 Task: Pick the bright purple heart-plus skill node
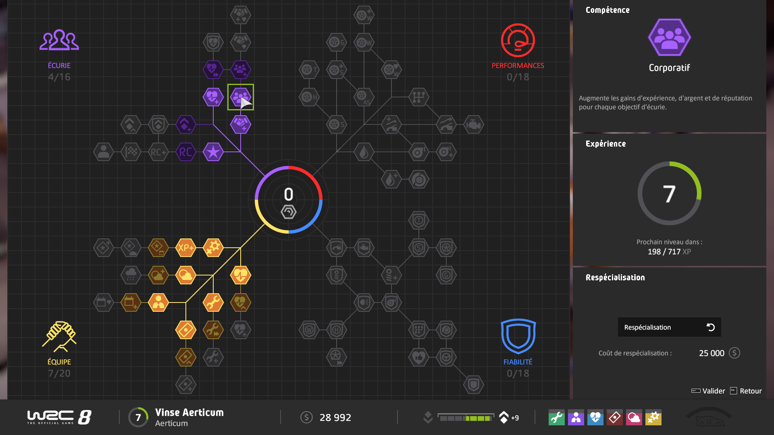[x=213, y=97]
